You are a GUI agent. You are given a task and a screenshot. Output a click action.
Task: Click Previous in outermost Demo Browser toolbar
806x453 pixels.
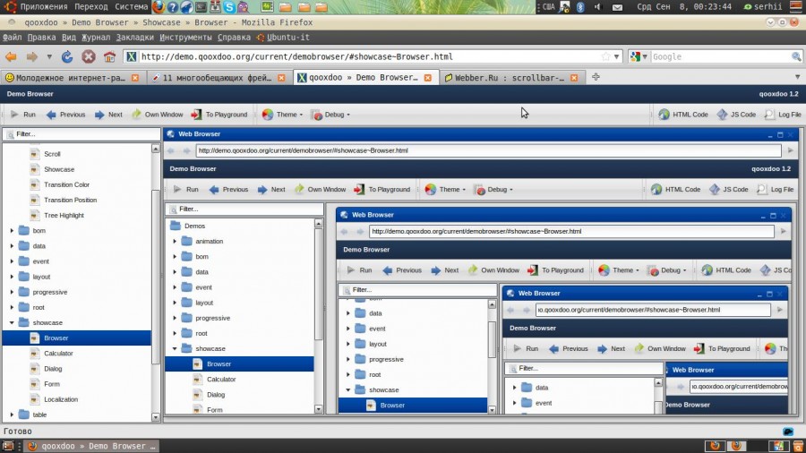(65, 115)
